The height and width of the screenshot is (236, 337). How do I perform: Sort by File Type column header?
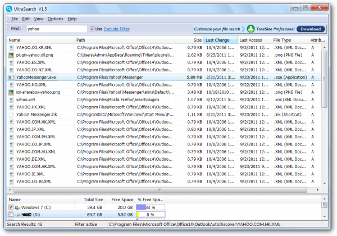pos(290,40)
